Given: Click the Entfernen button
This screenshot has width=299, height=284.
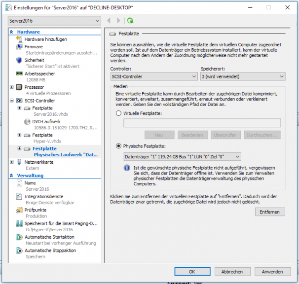Looking at the screenshot, I should [x=270, y=212].
